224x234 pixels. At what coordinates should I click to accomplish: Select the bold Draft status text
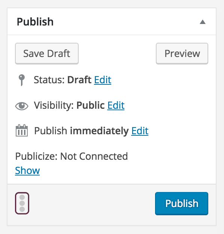point(79,80)
